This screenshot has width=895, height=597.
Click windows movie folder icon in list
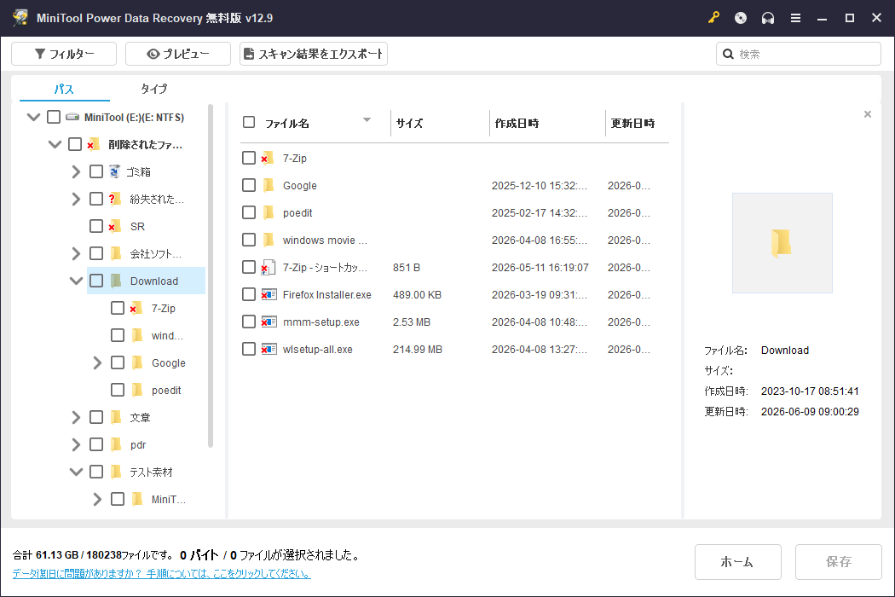pyautogui.click(x=268, y=240)
